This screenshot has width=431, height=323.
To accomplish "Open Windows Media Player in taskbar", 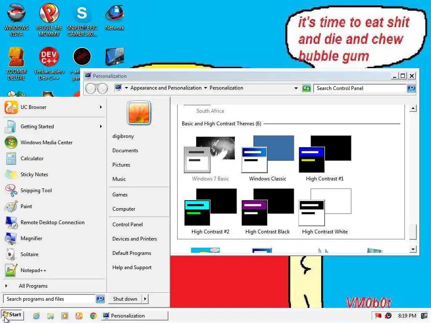I will click(x=64, y=316).
